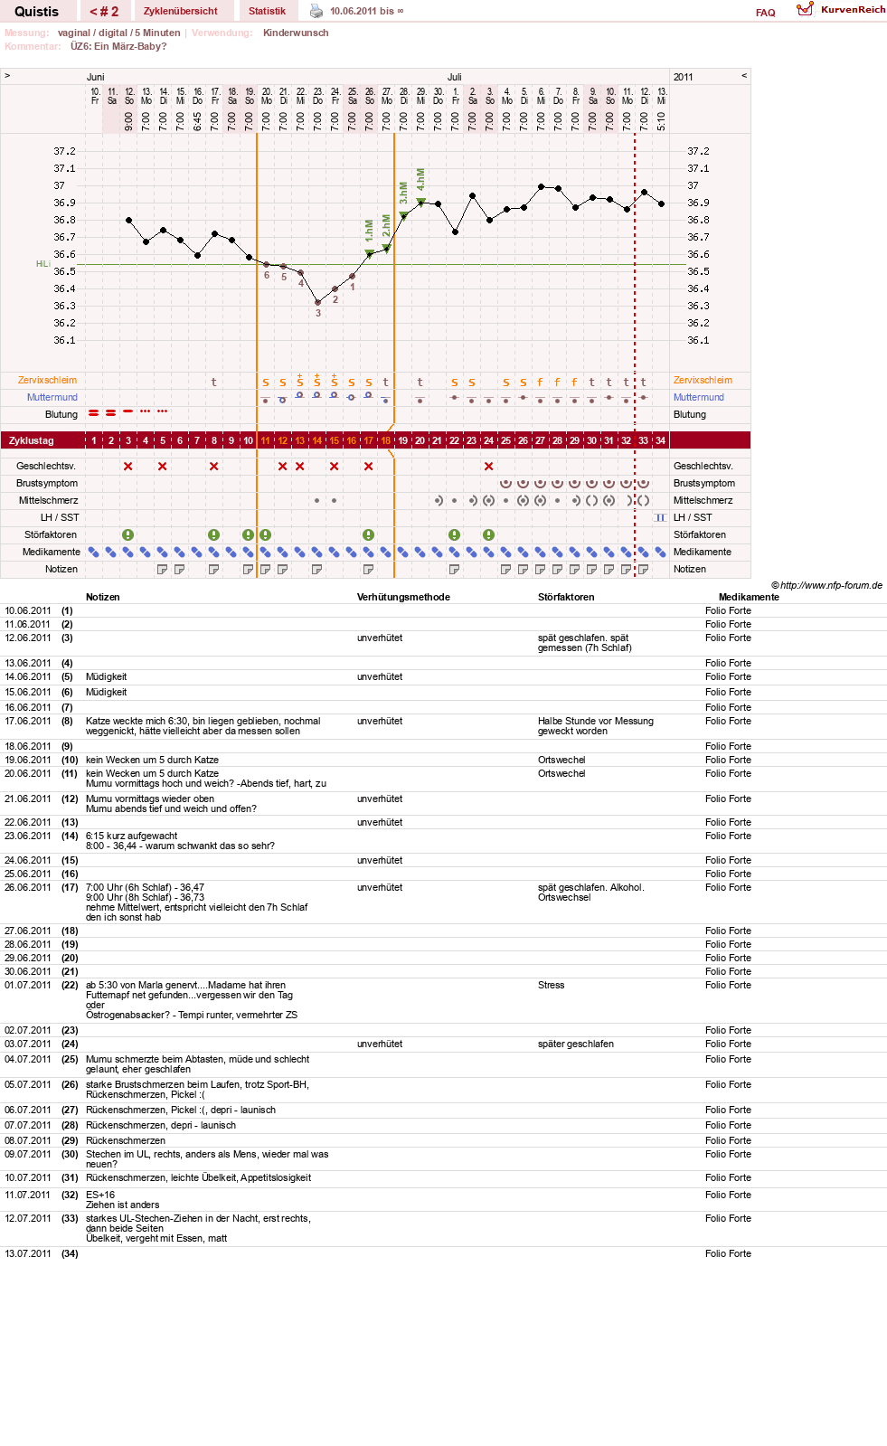Click the Medikamente pill icon on cycle day 1
The height and width of the screenshot is (1446, 887).
click(x=94, y=553)
